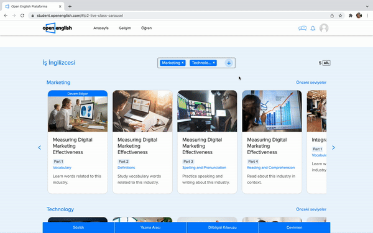Click the Definitions link in Part 2
Image resolution: width=373 pixels, height=233 pixels.
coord(126,168)
